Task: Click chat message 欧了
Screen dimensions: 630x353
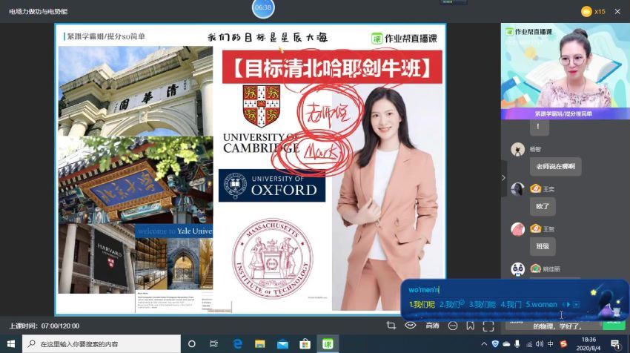Action: tap(543, 206)
